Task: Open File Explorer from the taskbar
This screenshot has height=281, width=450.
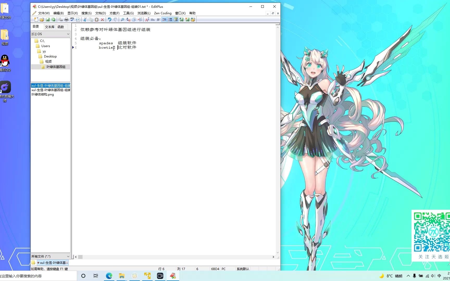Action: (122, 276)
